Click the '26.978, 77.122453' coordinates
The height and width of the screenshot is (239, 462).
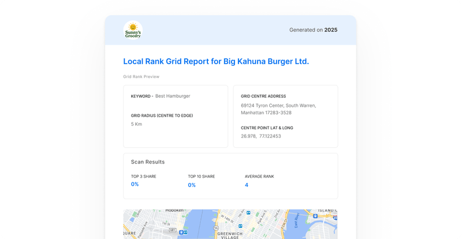[261, 136]
